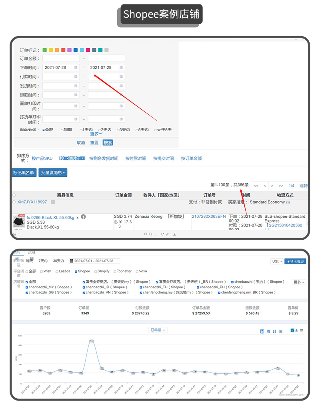Open the chart hamburger menu icon

point(302,330)
